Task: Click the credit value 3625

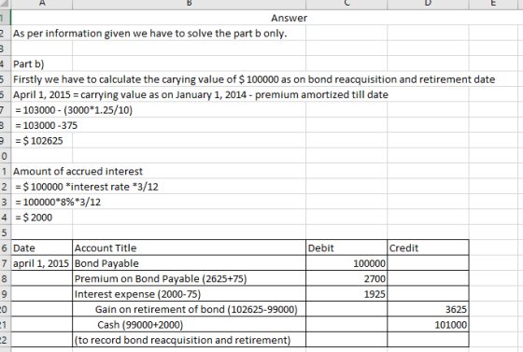Action: [428, 309]
